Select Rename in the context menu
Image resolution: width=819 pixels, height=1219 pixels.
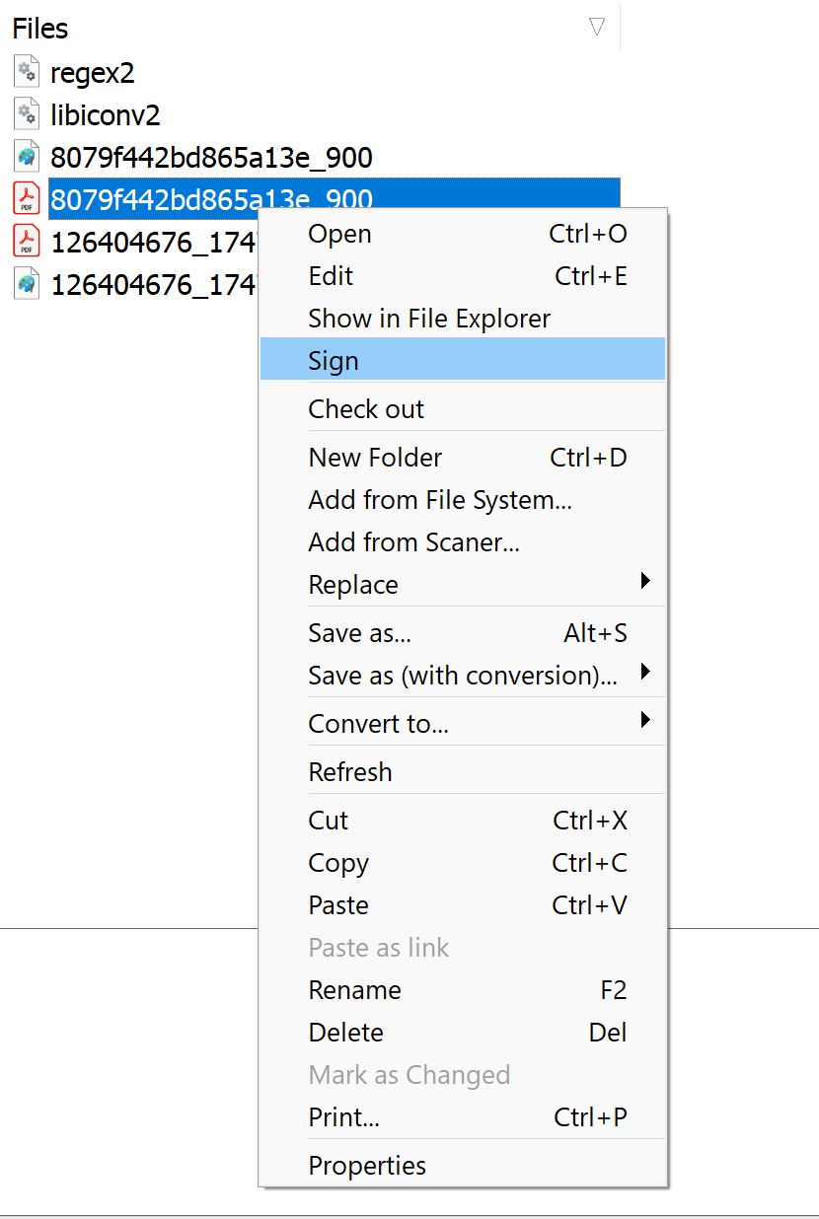pos(354,990)
